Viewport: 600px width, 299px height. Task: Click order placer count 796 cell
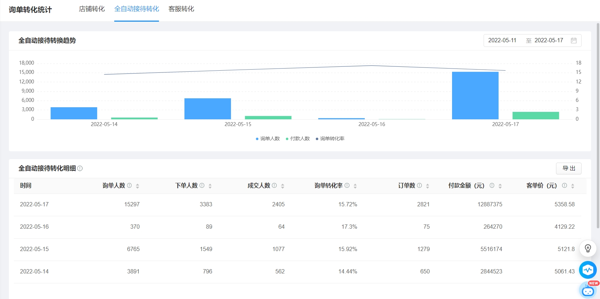(x=208, y=272)
